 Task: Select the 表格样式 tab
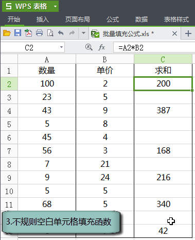(176, 20)
